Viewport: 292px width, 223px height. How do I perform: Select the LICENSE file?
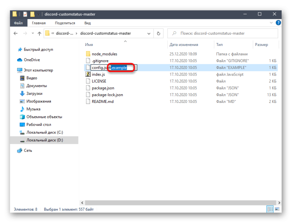coord(99,81)
